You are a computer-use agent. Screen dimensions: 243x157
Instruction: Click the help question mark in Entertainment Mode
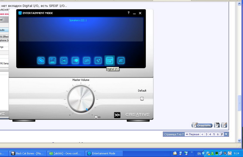point(128,13)
